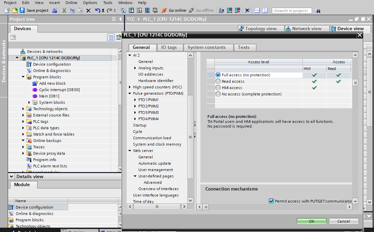Expand Technology objects folder

pyautogui.click(x=23, y=108)
